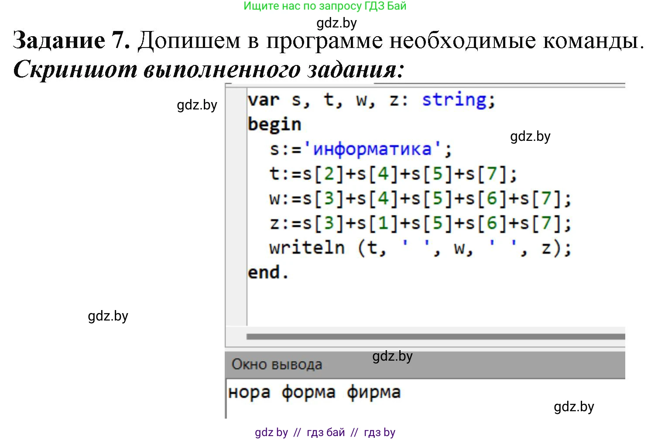Click the 'Скриншот выполненного задания:' italic caption
The height and width of the screenshot is (440, 651).
(x=209, y=69)
